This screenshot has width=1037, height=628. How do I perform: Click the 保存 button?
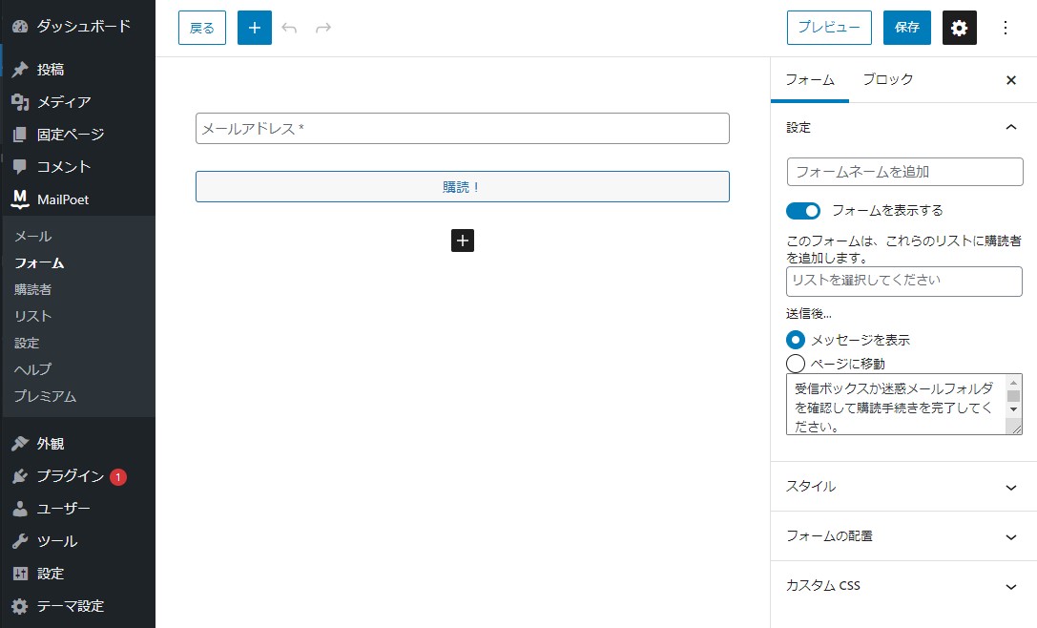click(906, 28)
